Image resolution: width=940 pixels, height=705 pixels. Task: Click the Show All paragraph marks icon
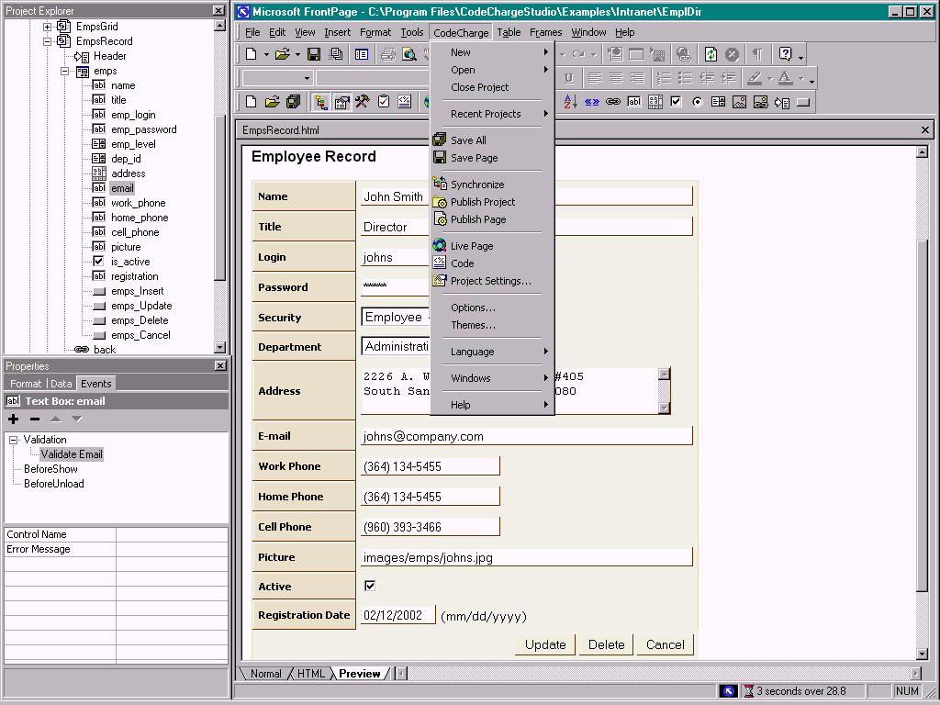[757, 54]
